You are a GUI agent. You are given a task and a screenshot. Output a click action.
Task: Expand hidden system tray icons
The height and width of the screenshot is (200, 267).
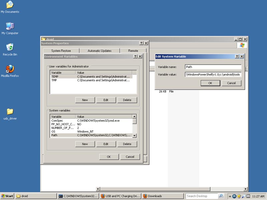click(230, 196)
